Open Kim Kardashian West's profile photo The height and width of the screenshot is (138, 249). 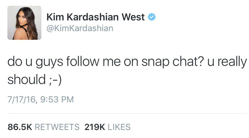pyautogui.click(x=24, y=23)
